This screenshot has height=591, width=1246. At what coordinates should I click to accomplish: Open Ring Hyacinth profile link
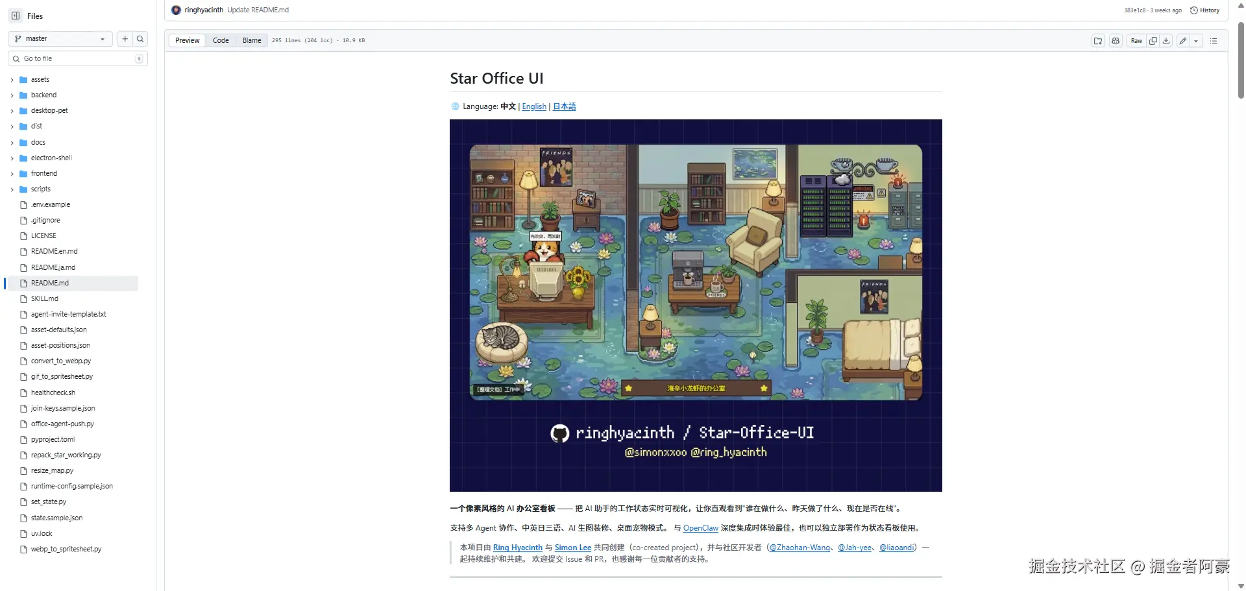(x=517, y=548)
